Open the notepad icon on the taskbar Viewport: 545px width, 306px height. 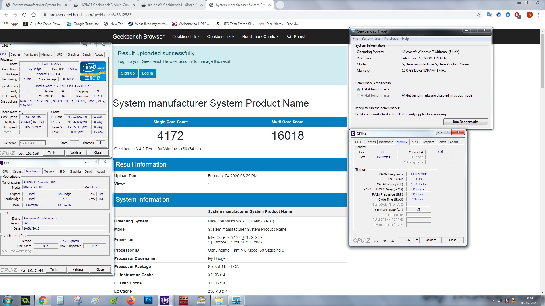[201, 300]
